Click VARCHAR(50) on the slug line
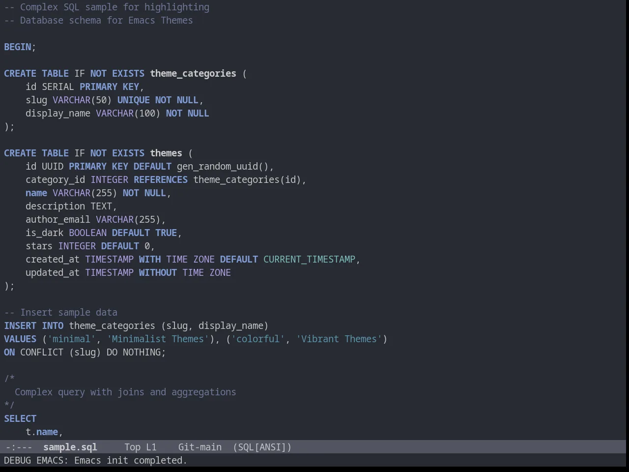Image resolution: width=629 pixels, height=472 pixels. (82, 100)
